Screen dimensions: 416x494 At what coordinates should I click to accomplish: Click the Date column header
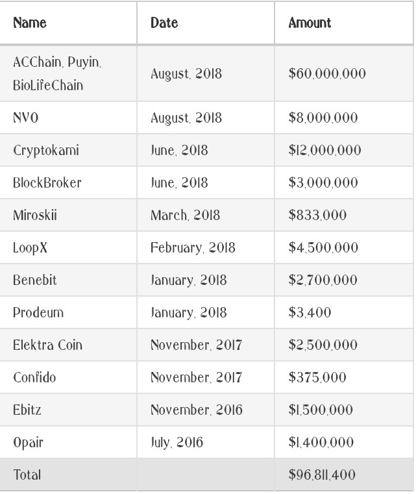[164, 23]
